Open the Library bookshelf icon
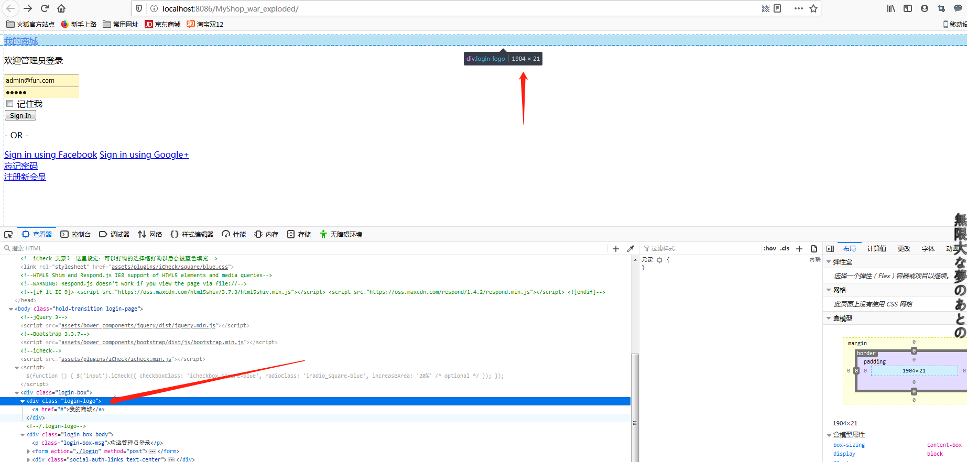The image size is (967, 462). (891, 8)
